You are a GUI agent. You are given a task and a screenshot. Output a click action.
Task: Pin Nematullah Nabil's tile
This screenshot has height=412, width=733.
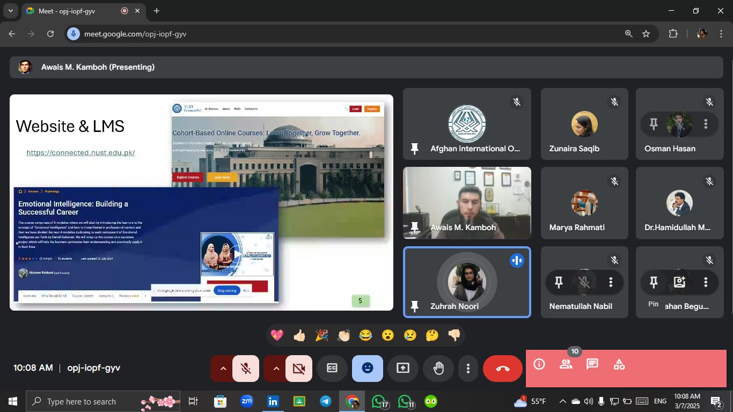click(559, 282)
